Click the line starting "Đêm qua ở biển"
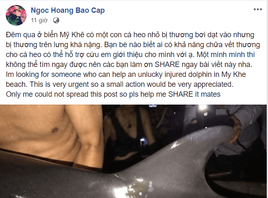268x198 pixels. click(x=130, y=35)
